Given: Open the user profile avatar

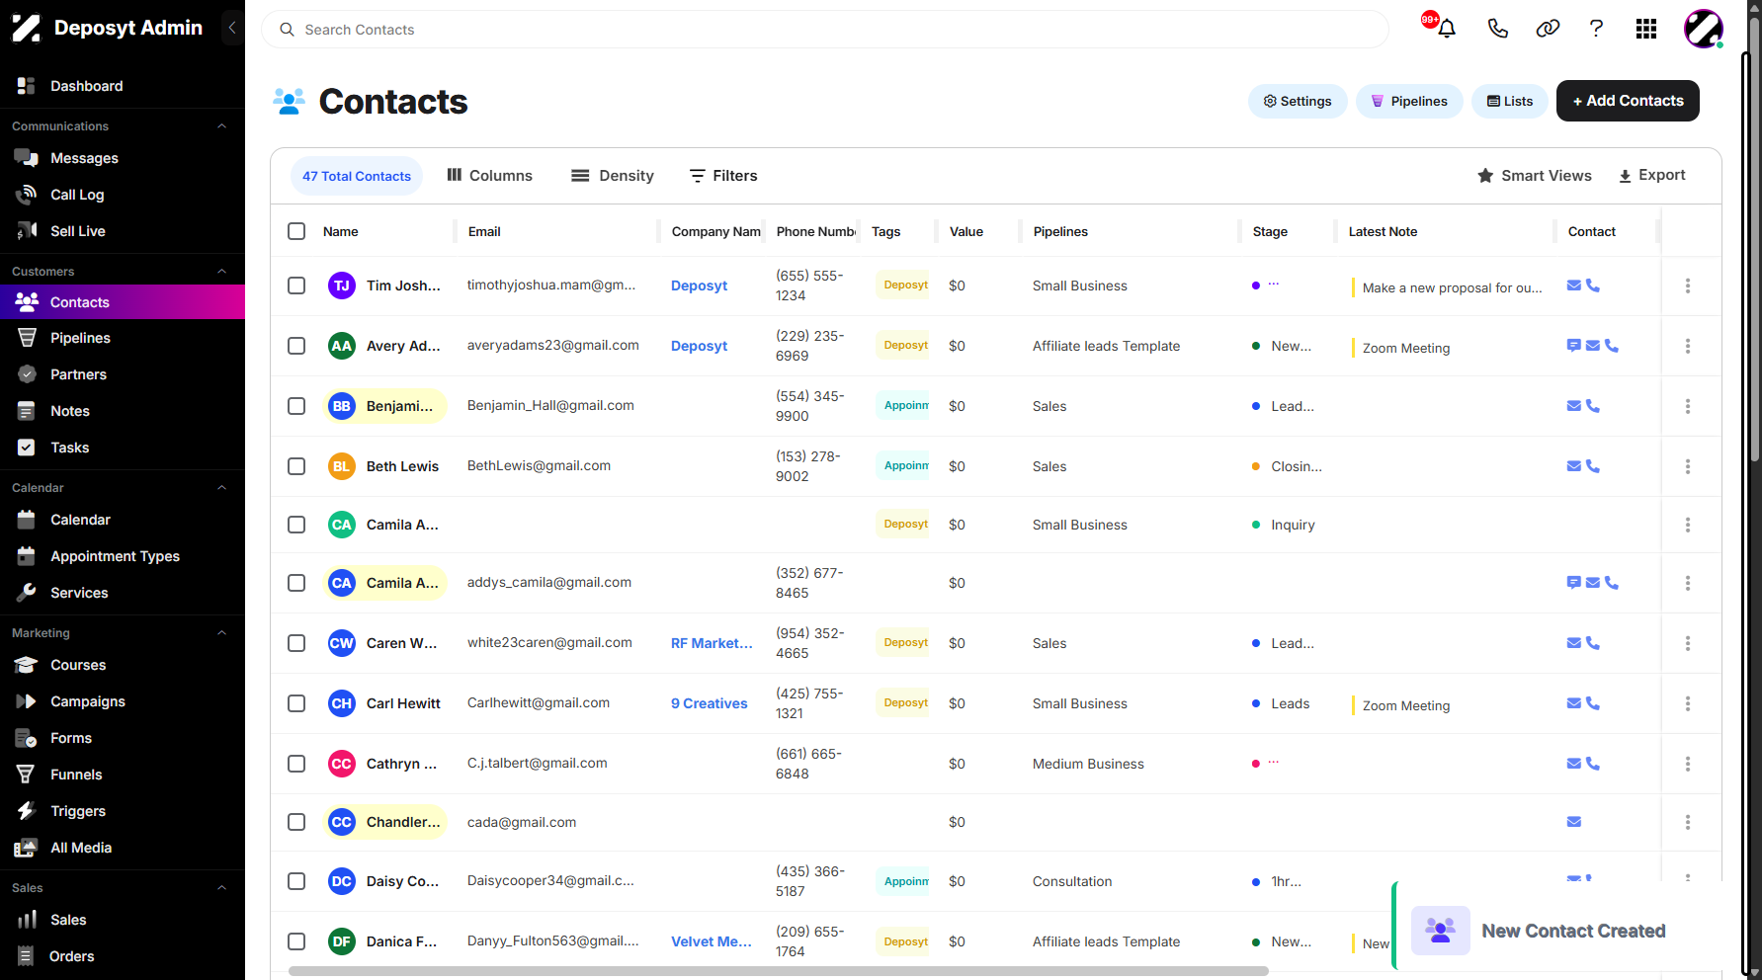Looking at the screenshot, I should [x=1704, y=29].
